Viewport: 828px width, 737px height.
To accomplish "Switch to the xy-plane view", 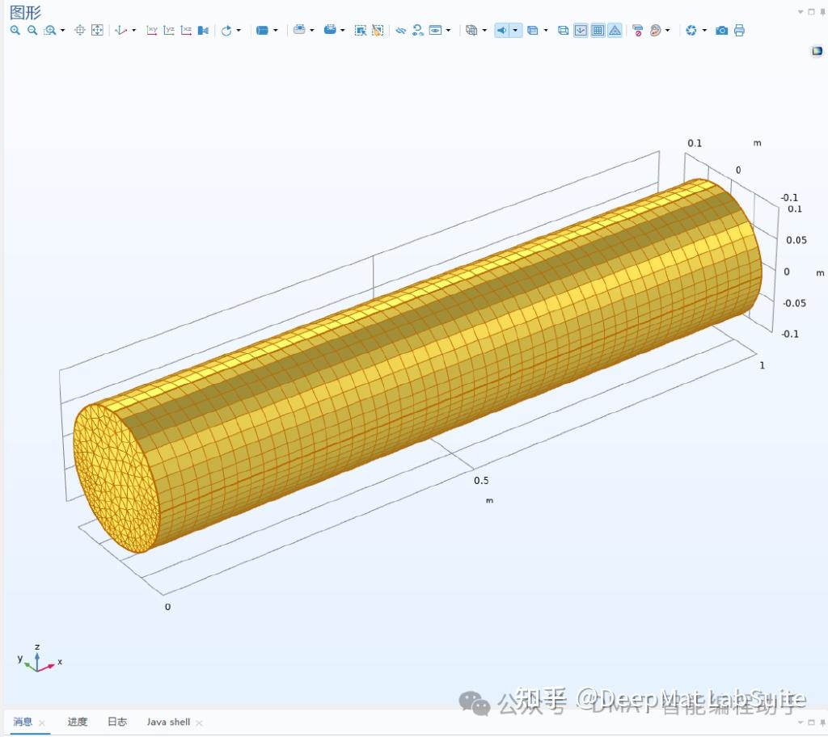I will click(x=151, y=30).
